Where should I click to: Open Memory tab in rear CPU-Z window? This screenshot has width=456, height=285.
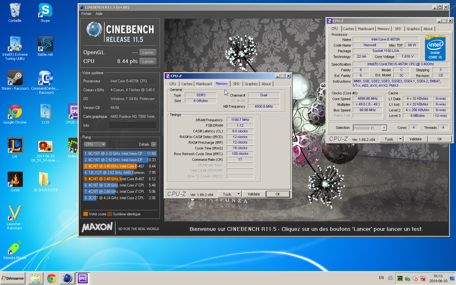coord(383,29)
